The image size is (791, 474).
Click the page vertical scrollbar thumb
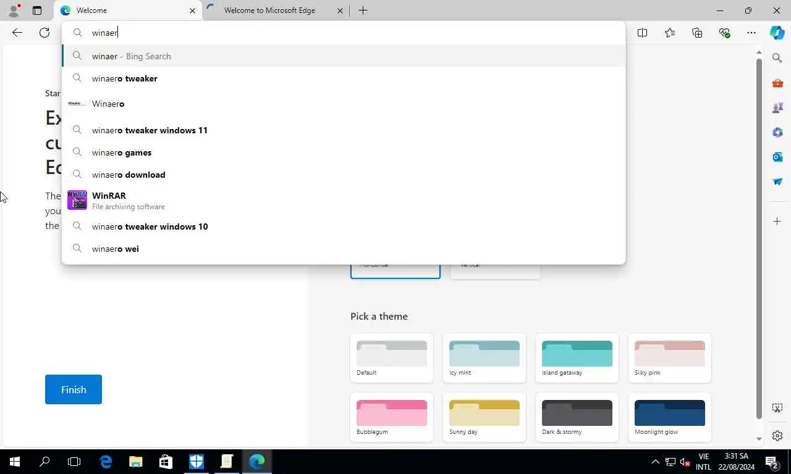759,239
